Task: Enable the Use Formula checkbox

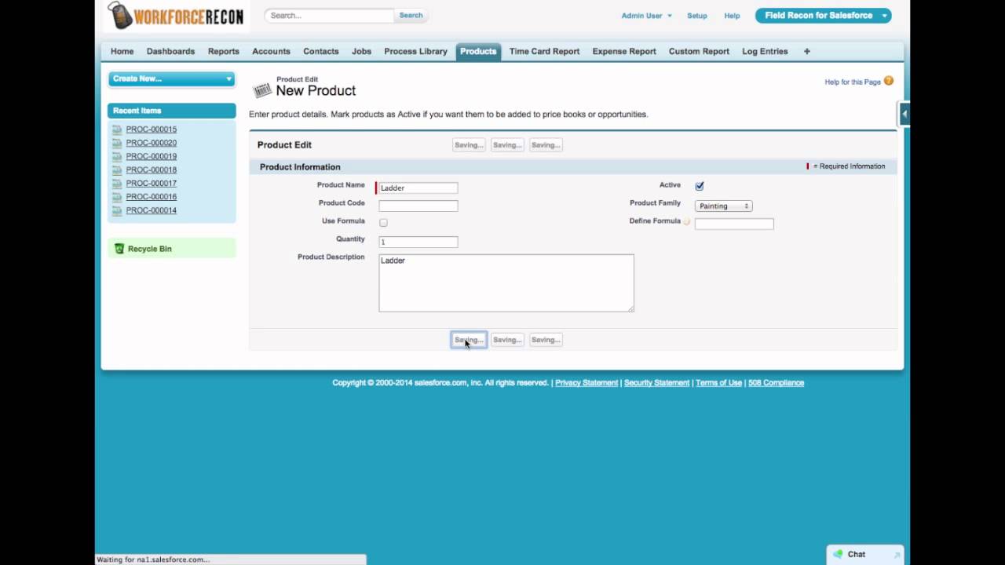Action: point(383,223)
